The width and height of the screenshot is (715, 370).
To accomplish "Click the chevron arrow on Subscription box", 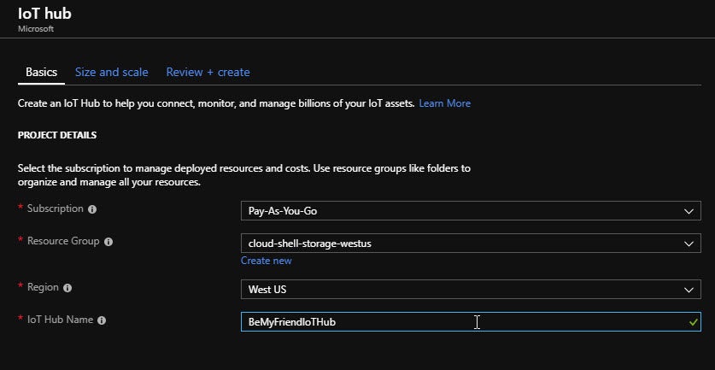I will tap(689, 211).
